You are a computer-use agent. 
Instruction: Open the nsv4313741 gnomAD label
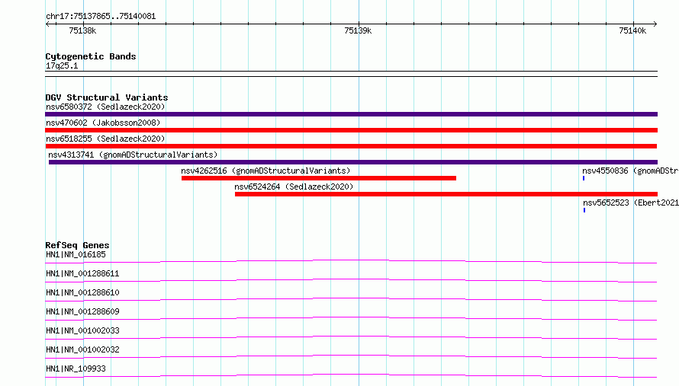pos(133,155)
